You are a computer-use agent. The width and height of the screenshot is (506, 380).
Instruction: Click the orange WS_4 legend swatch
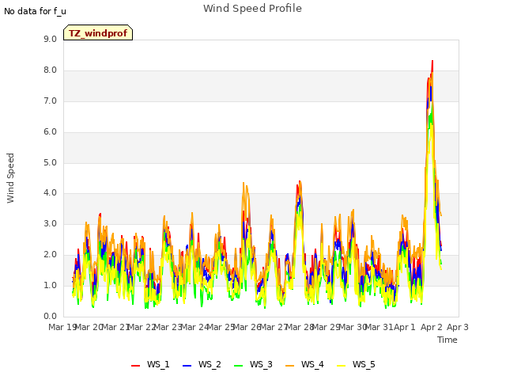(290, 366)
